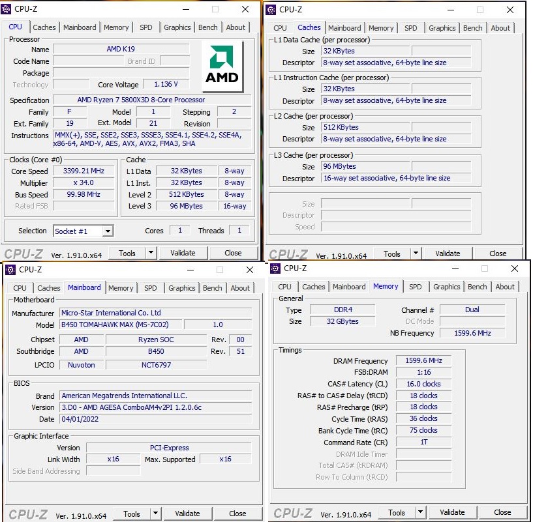Click the 1599.6 MHz DRAM Frequency value
The width and height of the screenshot is (533, 522).
[423, 360]
